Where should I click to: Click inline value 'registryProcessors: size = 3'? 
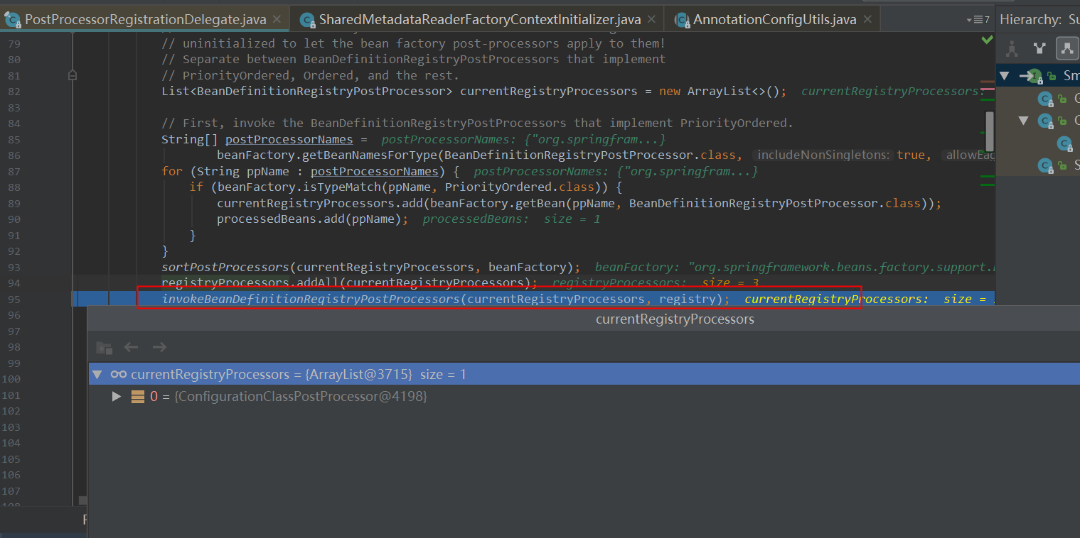[656, 282]
